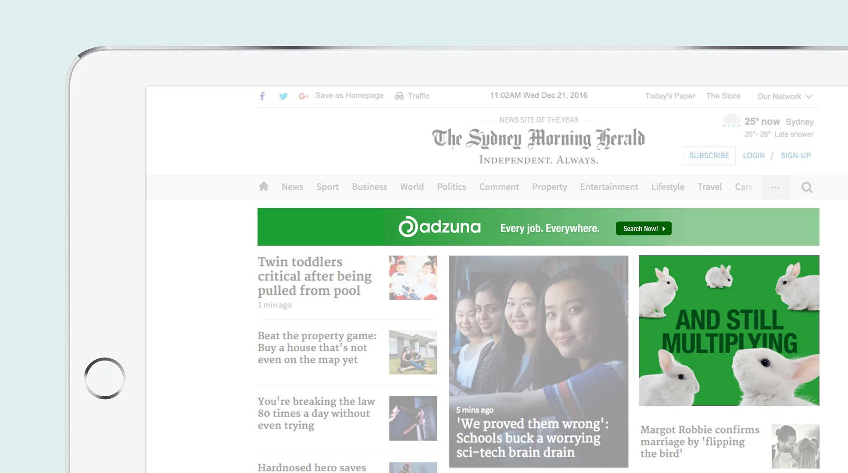
Task: Click the '5 mins ago' timestamp
Action: [474, 410]
